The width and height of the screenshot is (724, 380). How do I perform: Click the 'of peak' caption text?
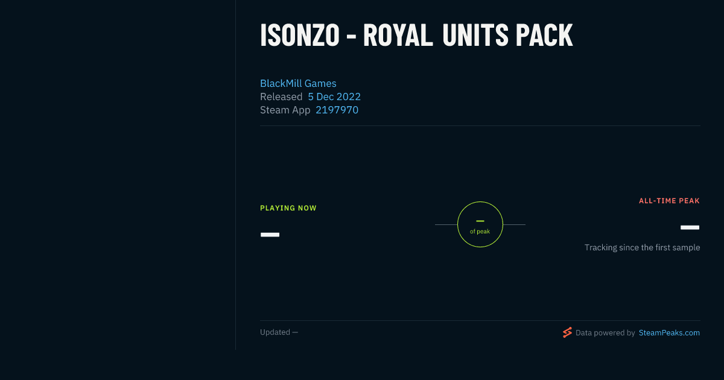pos(480,232)
